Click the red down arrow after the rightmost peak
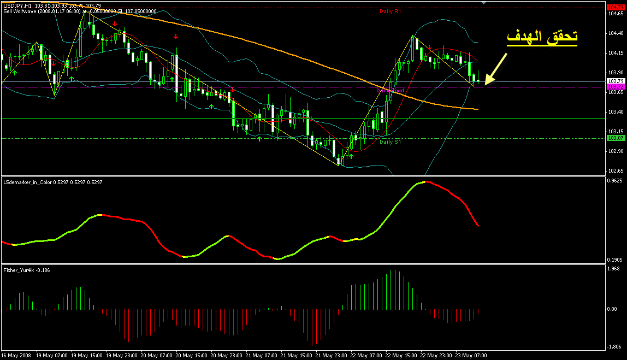The height and width of the screenshot is (360, 627). 430,48
